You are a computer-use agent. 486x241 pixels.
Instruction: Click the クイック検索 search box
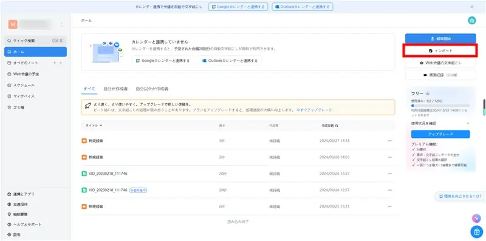coord(35,41)
